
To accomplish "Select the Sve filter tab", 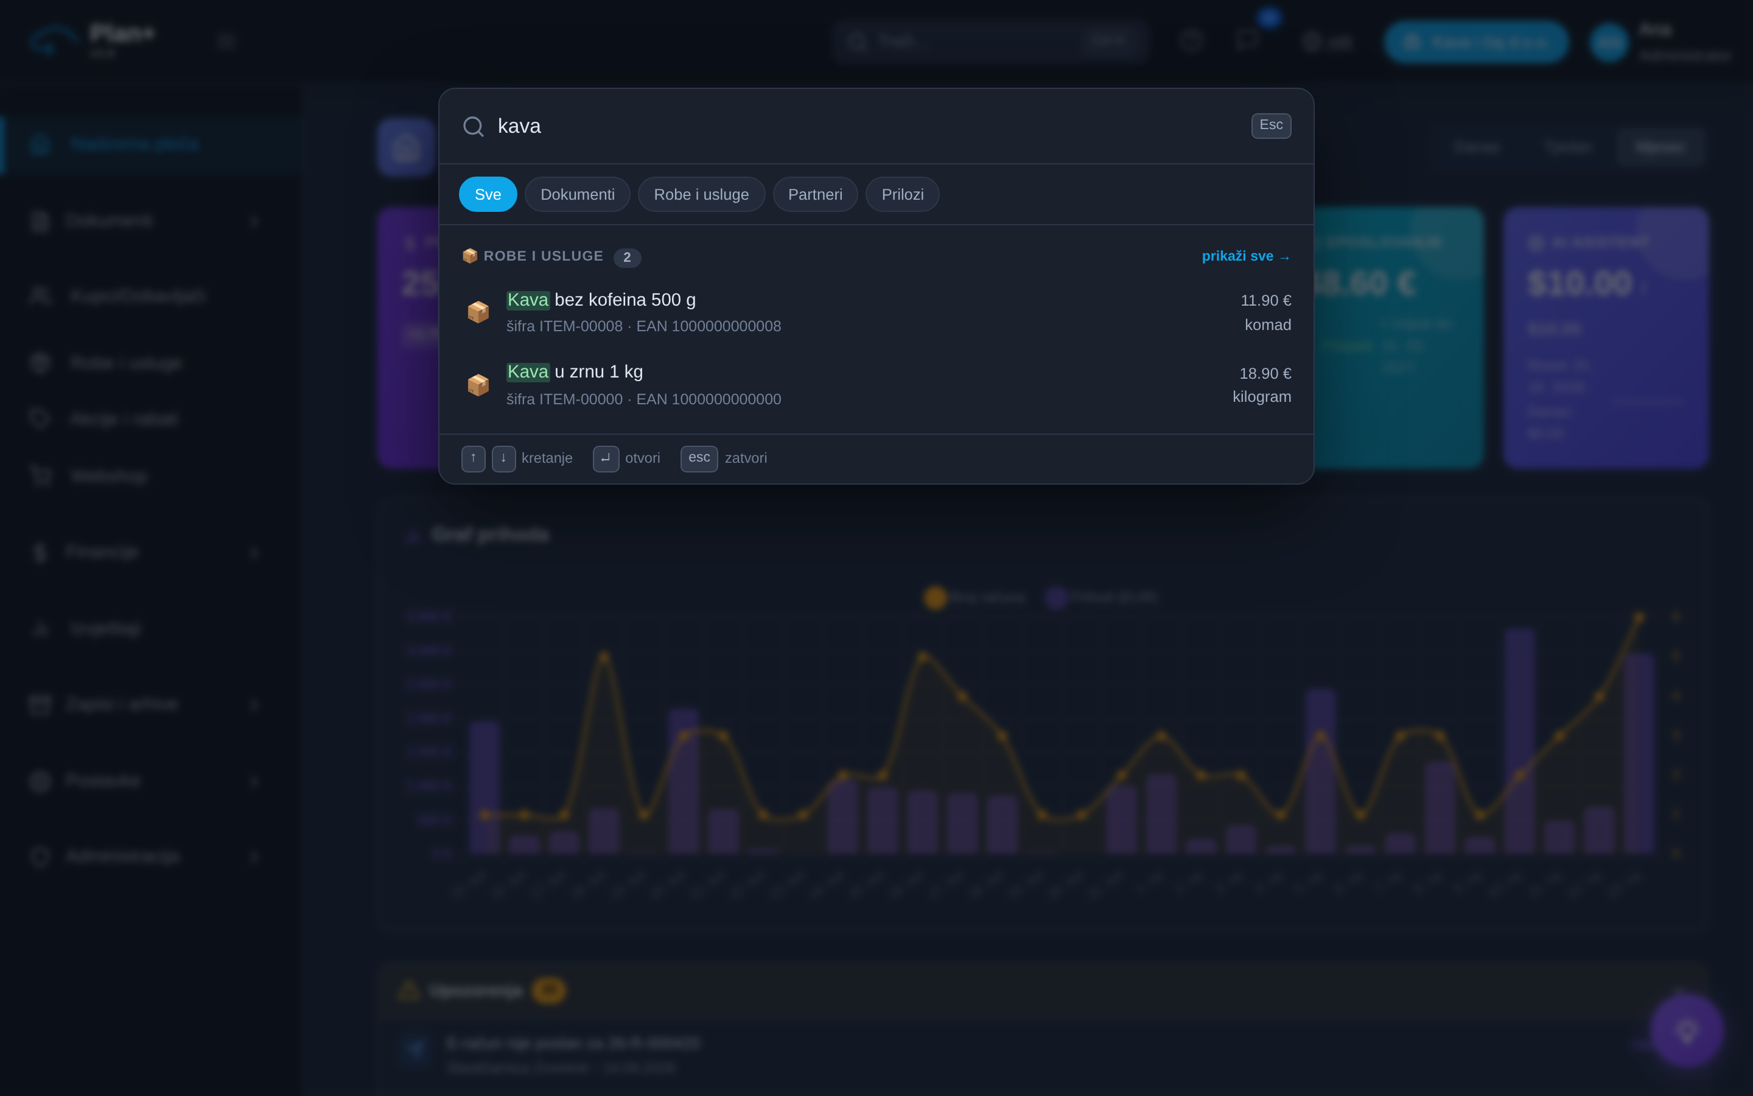I will click(488, 194).
